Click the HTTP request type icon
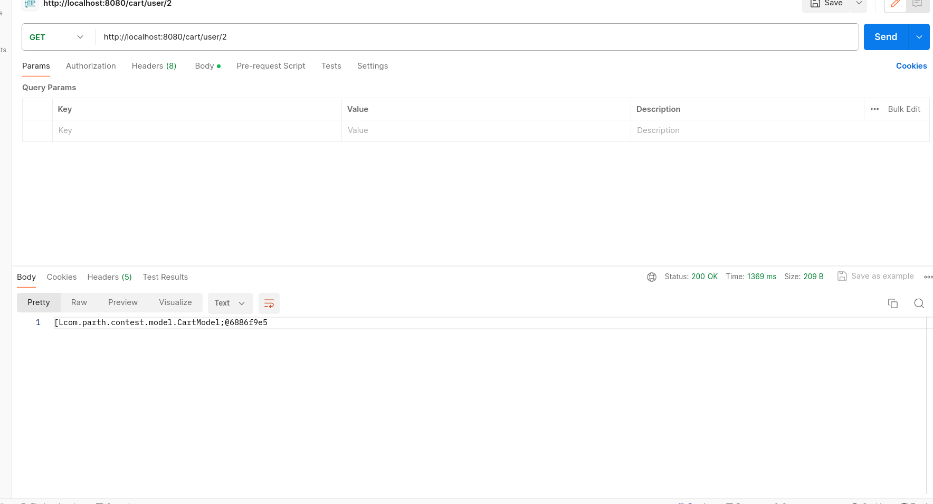Screen dimensions: 933x504 pyautogui.click(x=30, y=4)
